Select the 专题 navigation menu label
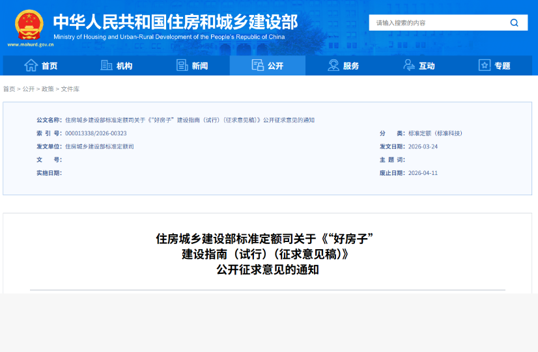Screen dimensions: 538x352 pyautogui.click(x=502, y=66)
